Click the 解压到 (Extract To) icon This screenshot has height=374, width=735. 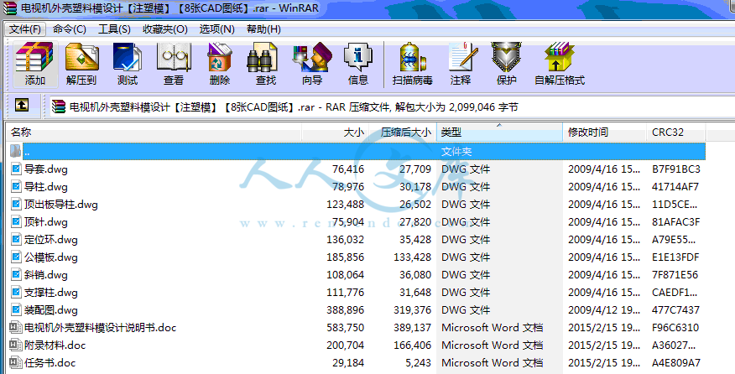pos(81,65)
